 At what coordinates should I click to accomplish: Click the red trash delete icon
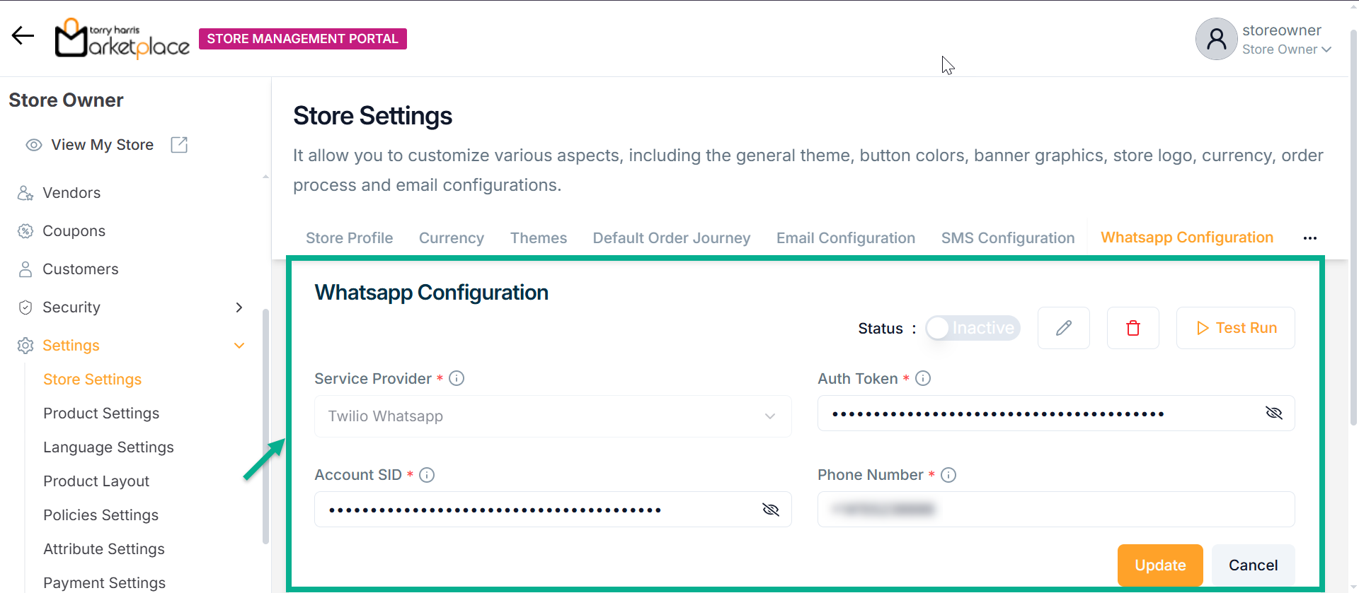(x=1132, y=328)
